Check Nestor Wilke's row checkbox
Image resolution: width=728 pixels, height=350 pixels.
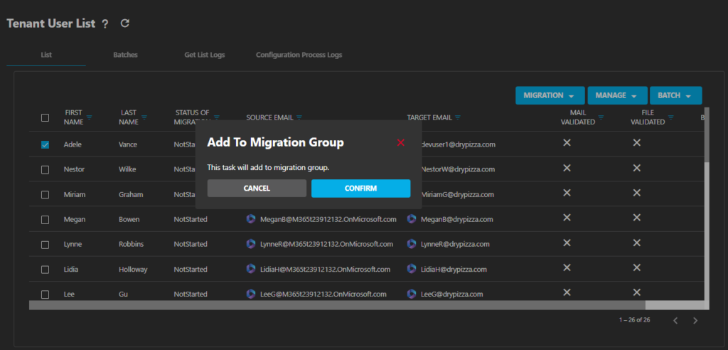coord(45,169)
